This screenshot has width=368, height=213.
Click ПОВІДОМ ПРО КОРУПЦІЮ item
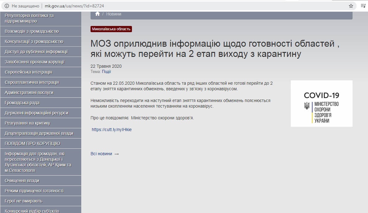pos(41,143)
